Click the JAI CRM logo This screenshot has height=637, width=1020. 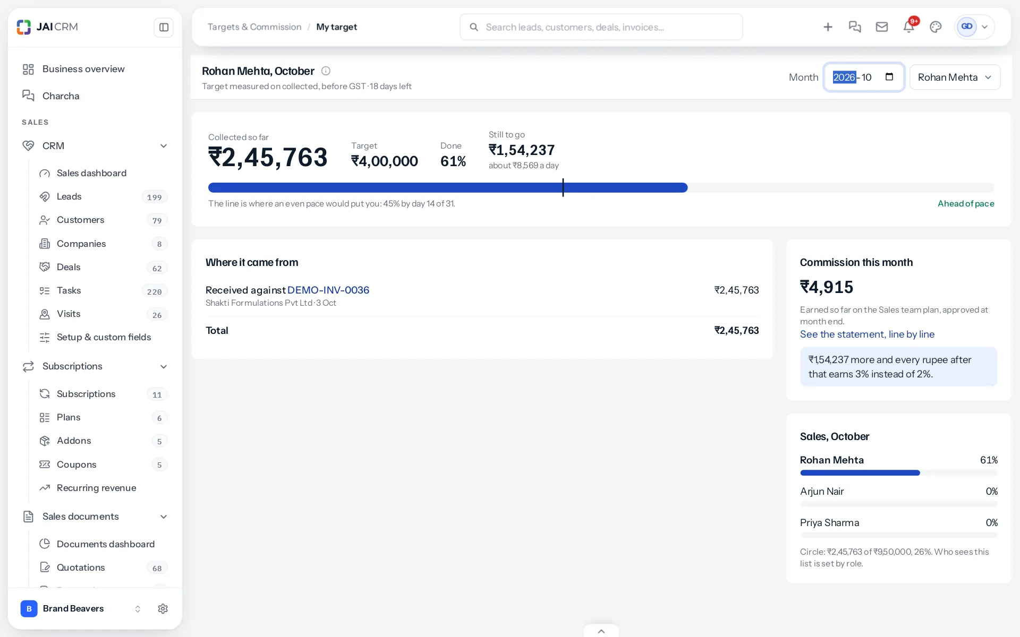click(47, 27)
